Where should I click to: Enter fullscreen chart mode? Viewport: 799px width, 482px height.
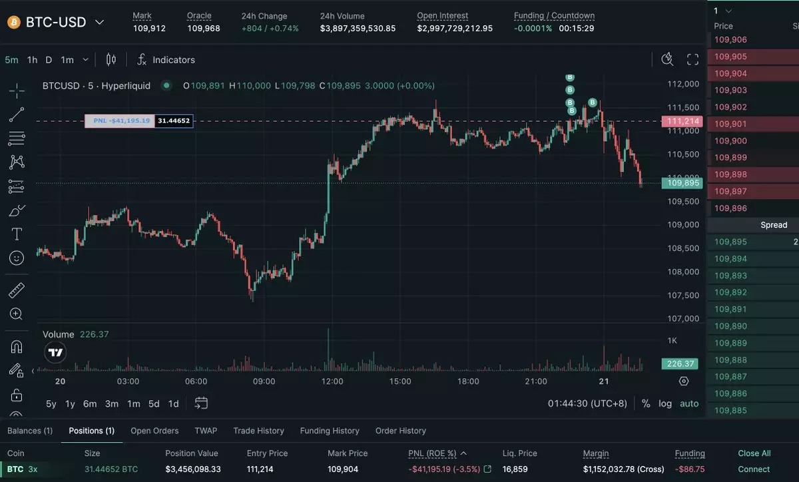pos(692,60)
